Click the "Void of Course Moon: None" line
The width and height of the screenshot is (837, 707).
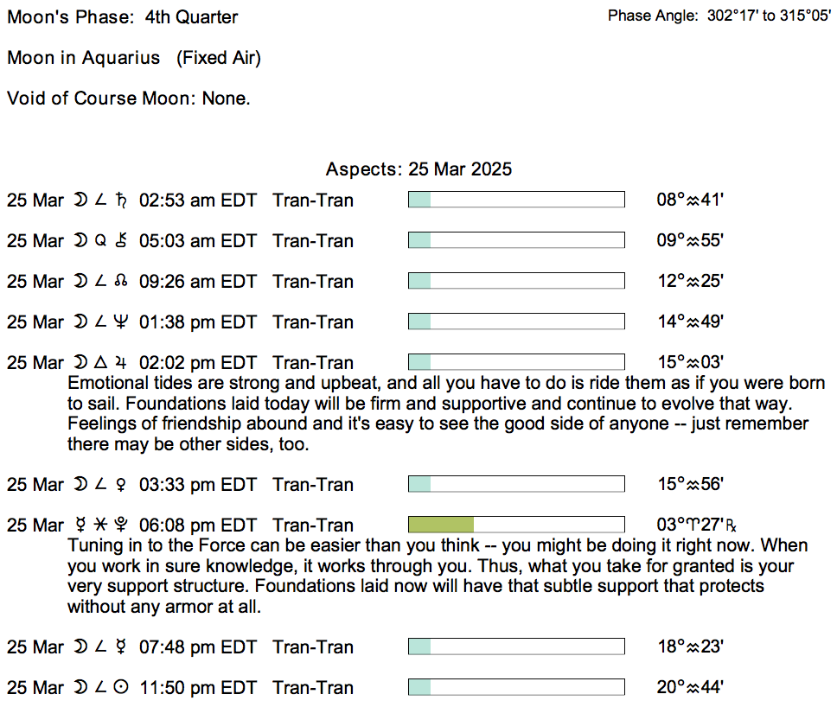129,99
